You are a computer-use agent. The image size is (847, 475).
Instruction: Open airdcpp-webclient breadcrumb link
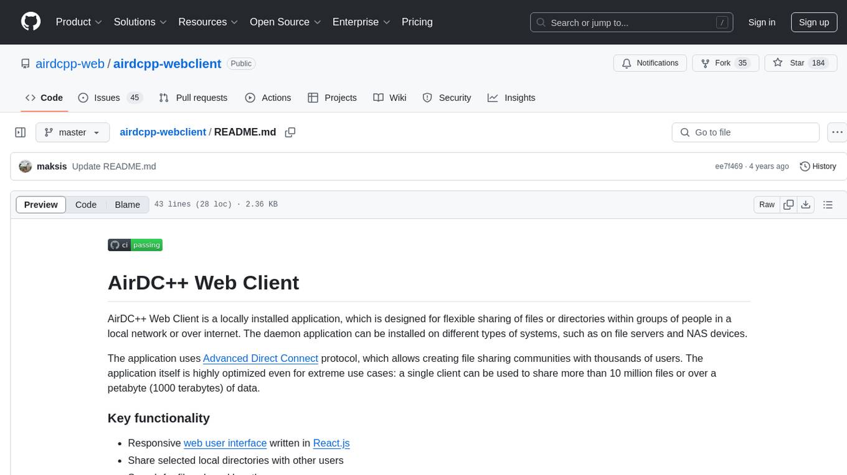[x=163, y=132]
